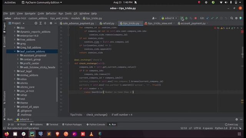Open the Problems tool window
Screen dimensions: 246x138
click(37, 125)
